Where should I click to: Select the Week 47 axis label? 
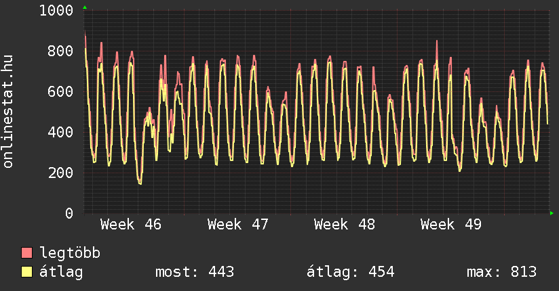point(238,225)
